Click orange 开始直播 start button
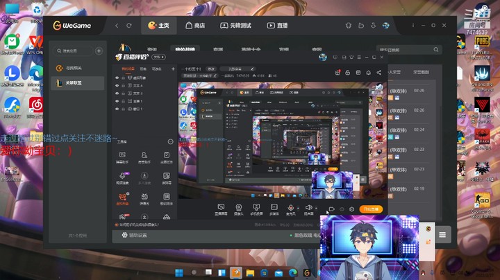The image size is (500, 280). (x=371, y=209)
